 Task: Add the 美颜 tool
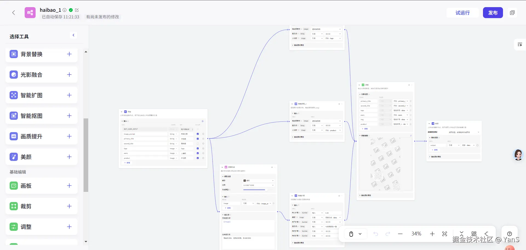(x=69, y=157)
